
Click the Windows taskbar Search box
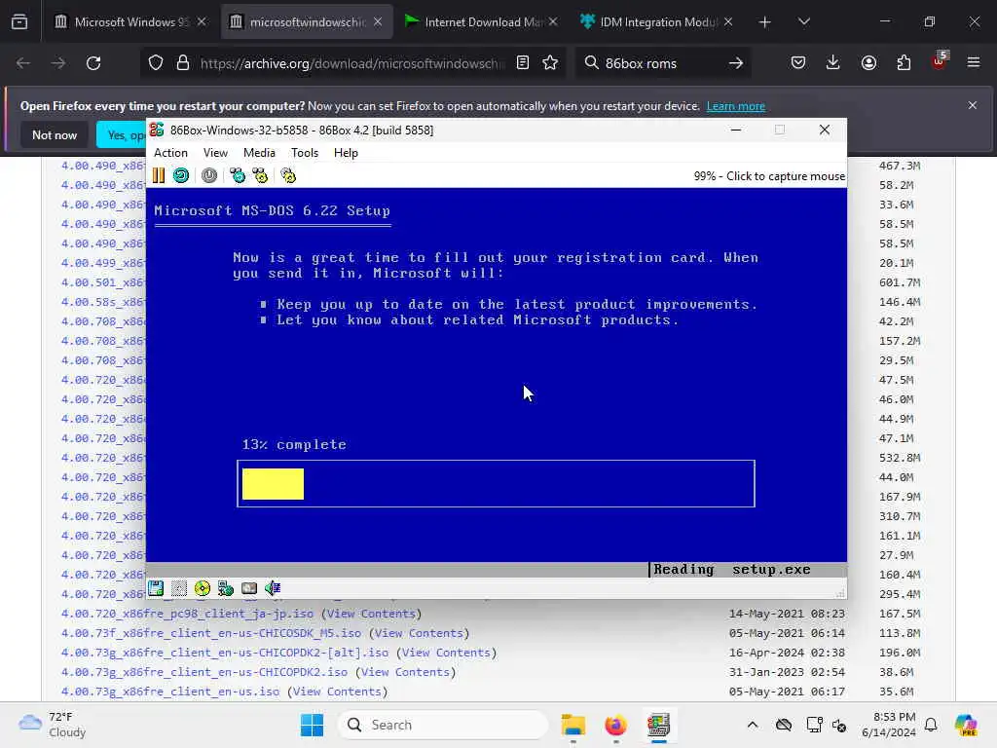[443, 725]
